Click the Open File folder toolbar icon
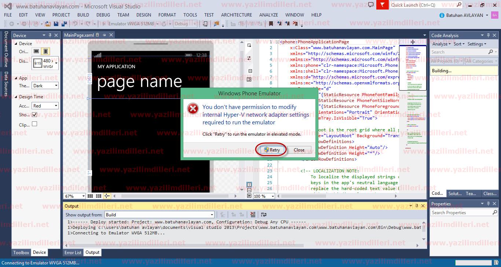The width and height of the screenshot is (501, 267). click(x=48, y=24)
